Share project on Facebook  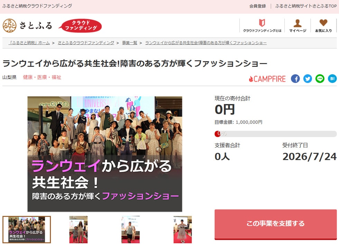[x=295, y=79]
